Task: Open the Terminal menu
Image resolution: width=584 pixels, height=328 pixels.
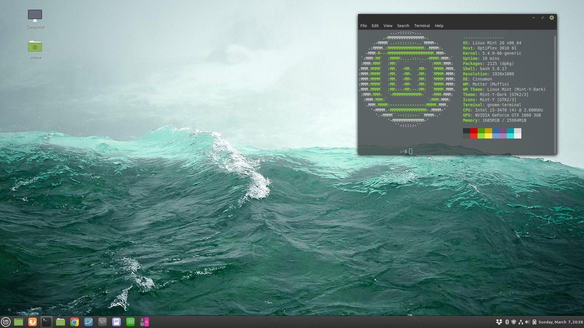Action: (x=422, y=26)
